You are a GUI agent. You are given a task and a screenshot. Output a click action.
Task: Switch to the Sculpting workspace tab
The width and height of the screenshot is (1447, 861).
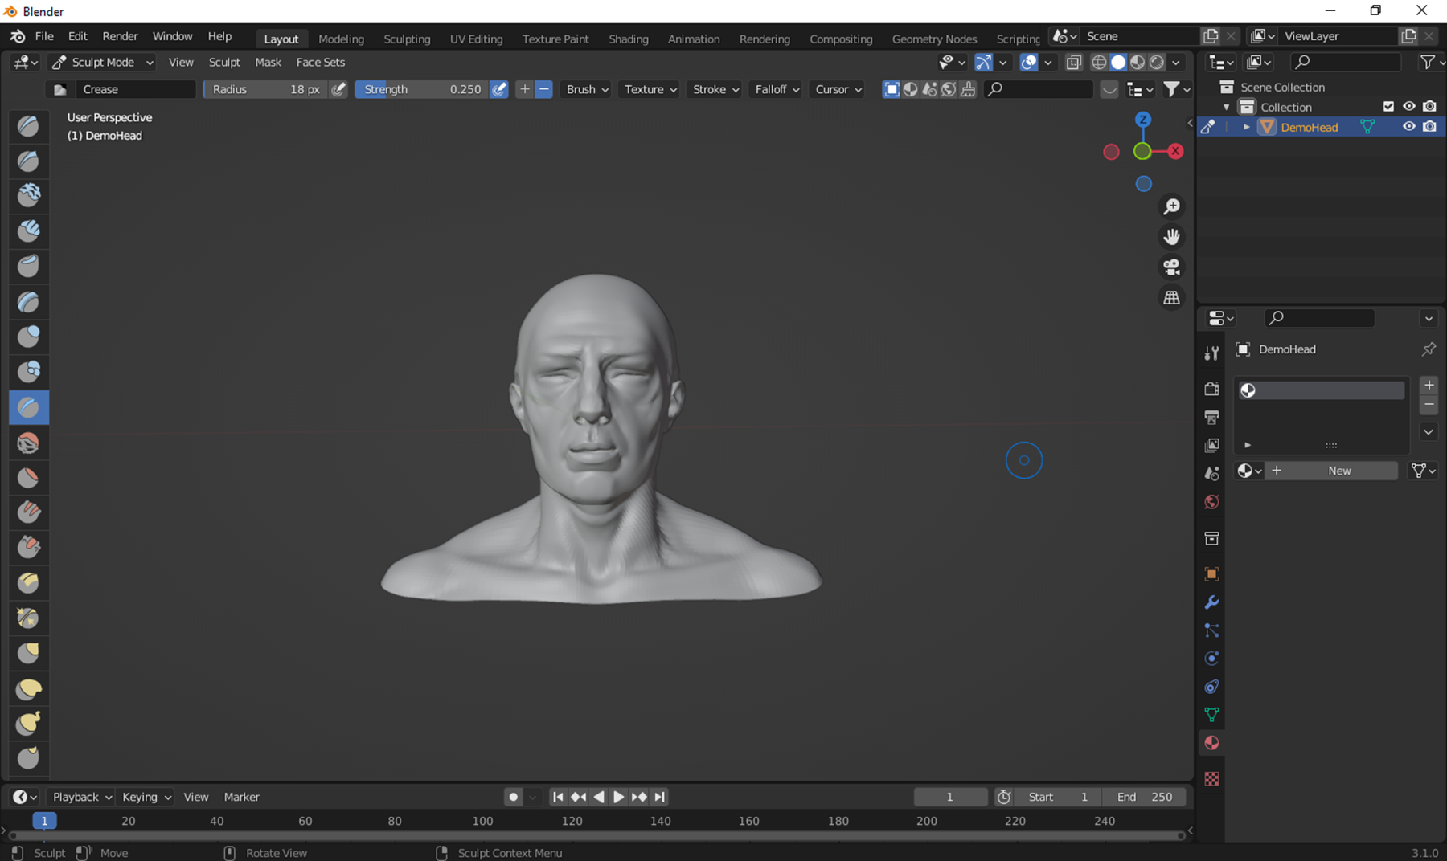pos(407,39)
